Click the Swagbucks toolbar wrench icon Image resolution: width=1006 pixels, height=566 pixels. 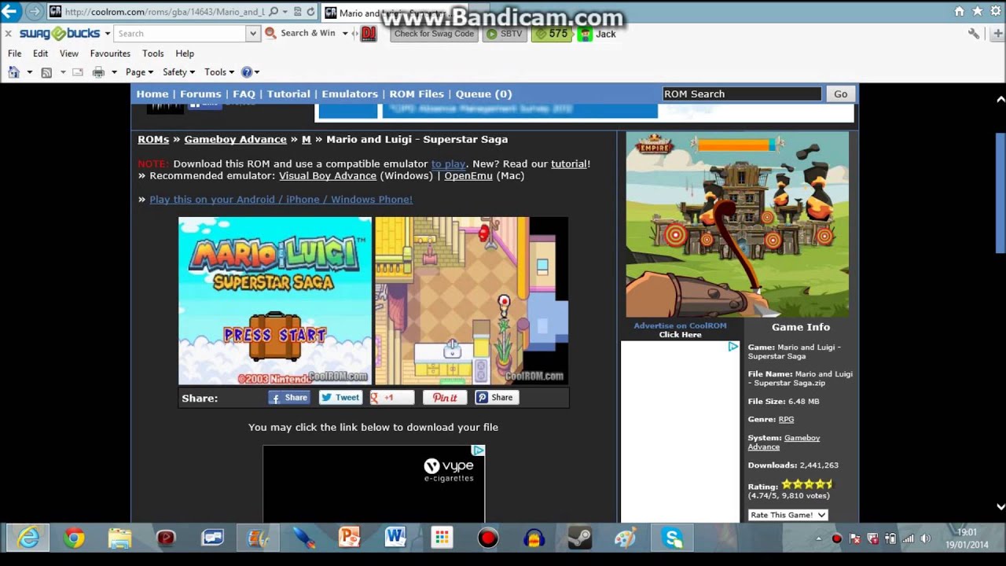[975, 34]
